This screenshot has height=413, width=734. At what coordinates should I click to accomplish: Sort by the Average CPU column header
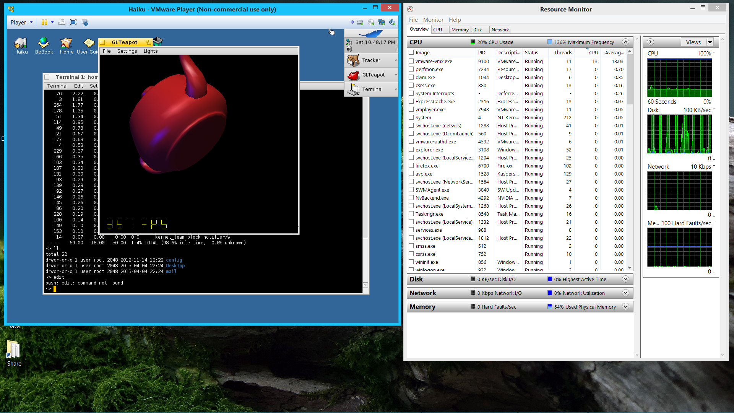pyautogui.click(x=614, y=52)
